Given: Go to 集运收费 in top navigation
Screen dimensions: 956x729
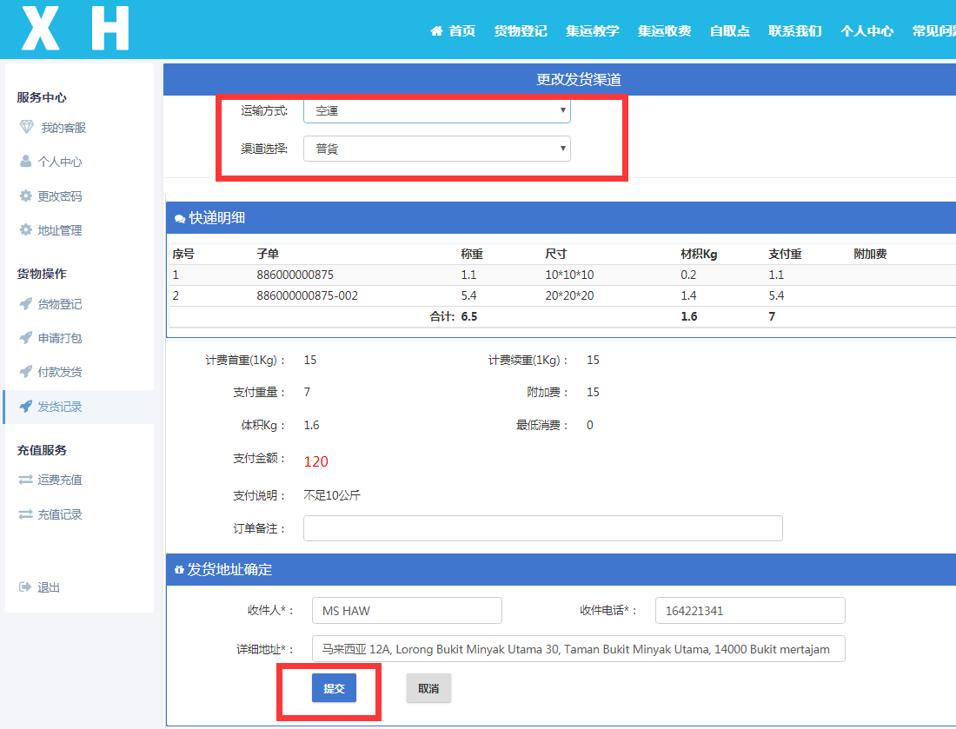Looking at the screenshot, I should click(x=664, y=31).
